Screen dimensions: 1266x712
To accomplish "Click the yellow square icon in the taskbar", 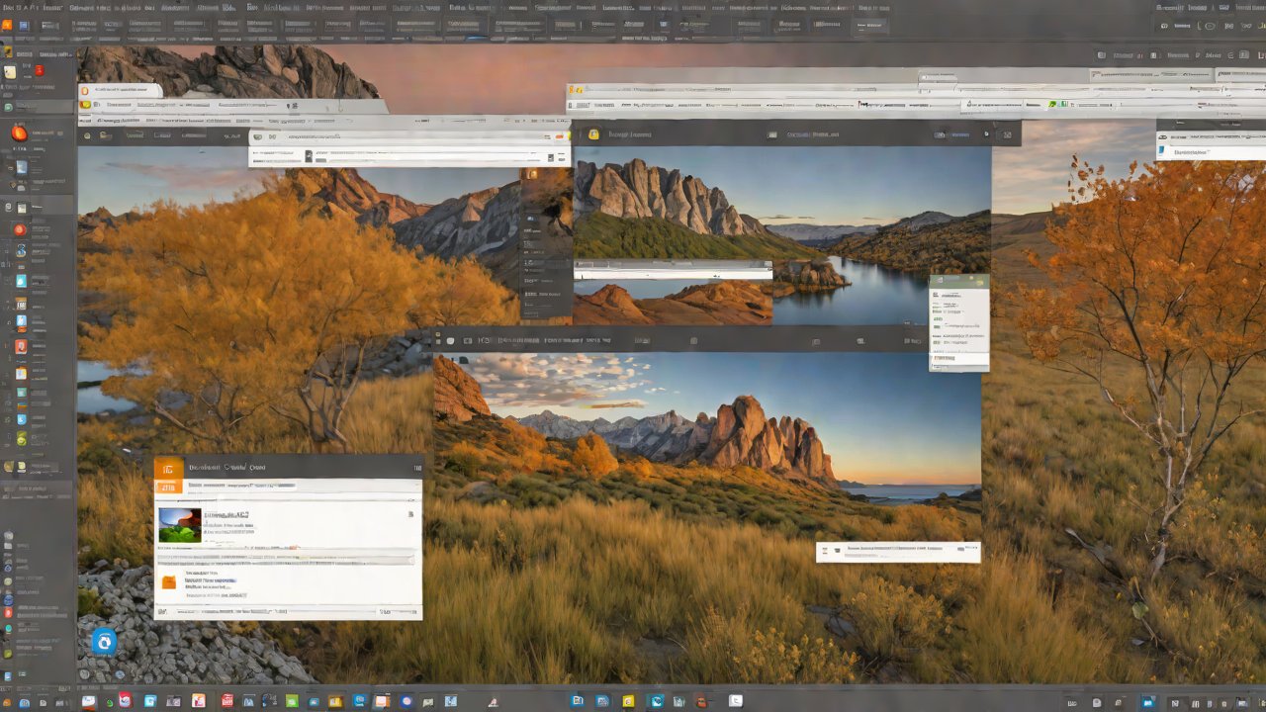I will [627, 701].
